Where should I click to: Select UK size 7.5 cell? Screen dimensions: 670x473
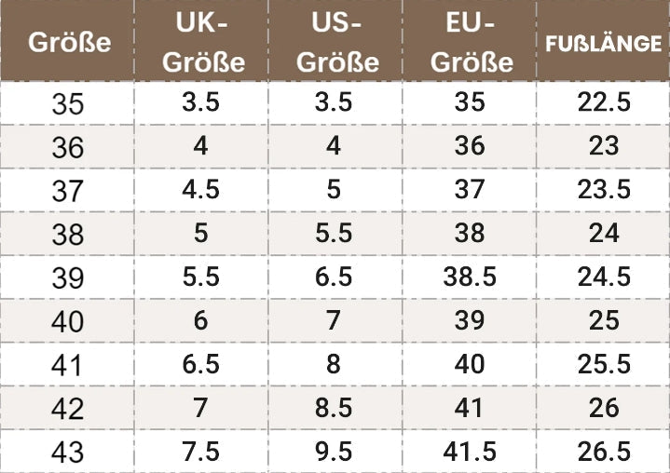pos(201,451)
